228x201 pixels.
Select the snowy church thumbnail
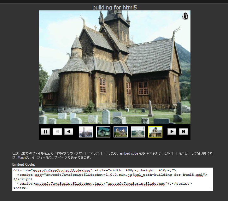point(86,132)
